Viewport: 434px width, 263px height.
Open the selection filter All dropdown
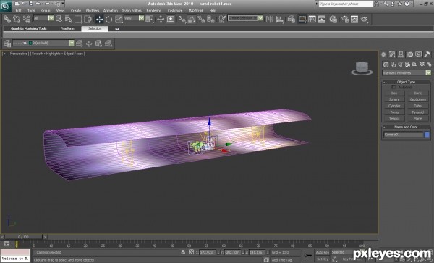point(43,18)
